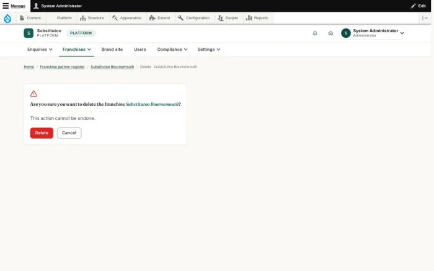Toggle the Manage hamburger menu
Viewport: 434px width, 271px height.
(14, 6)
